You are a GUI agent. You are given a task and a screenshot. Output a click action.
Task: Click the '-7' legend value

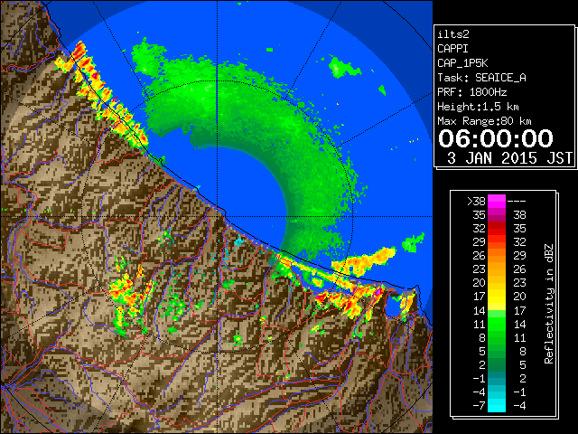(x=479, y=406)
